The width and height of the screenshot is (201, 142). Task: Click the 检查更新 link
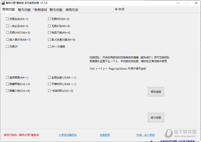105,135
